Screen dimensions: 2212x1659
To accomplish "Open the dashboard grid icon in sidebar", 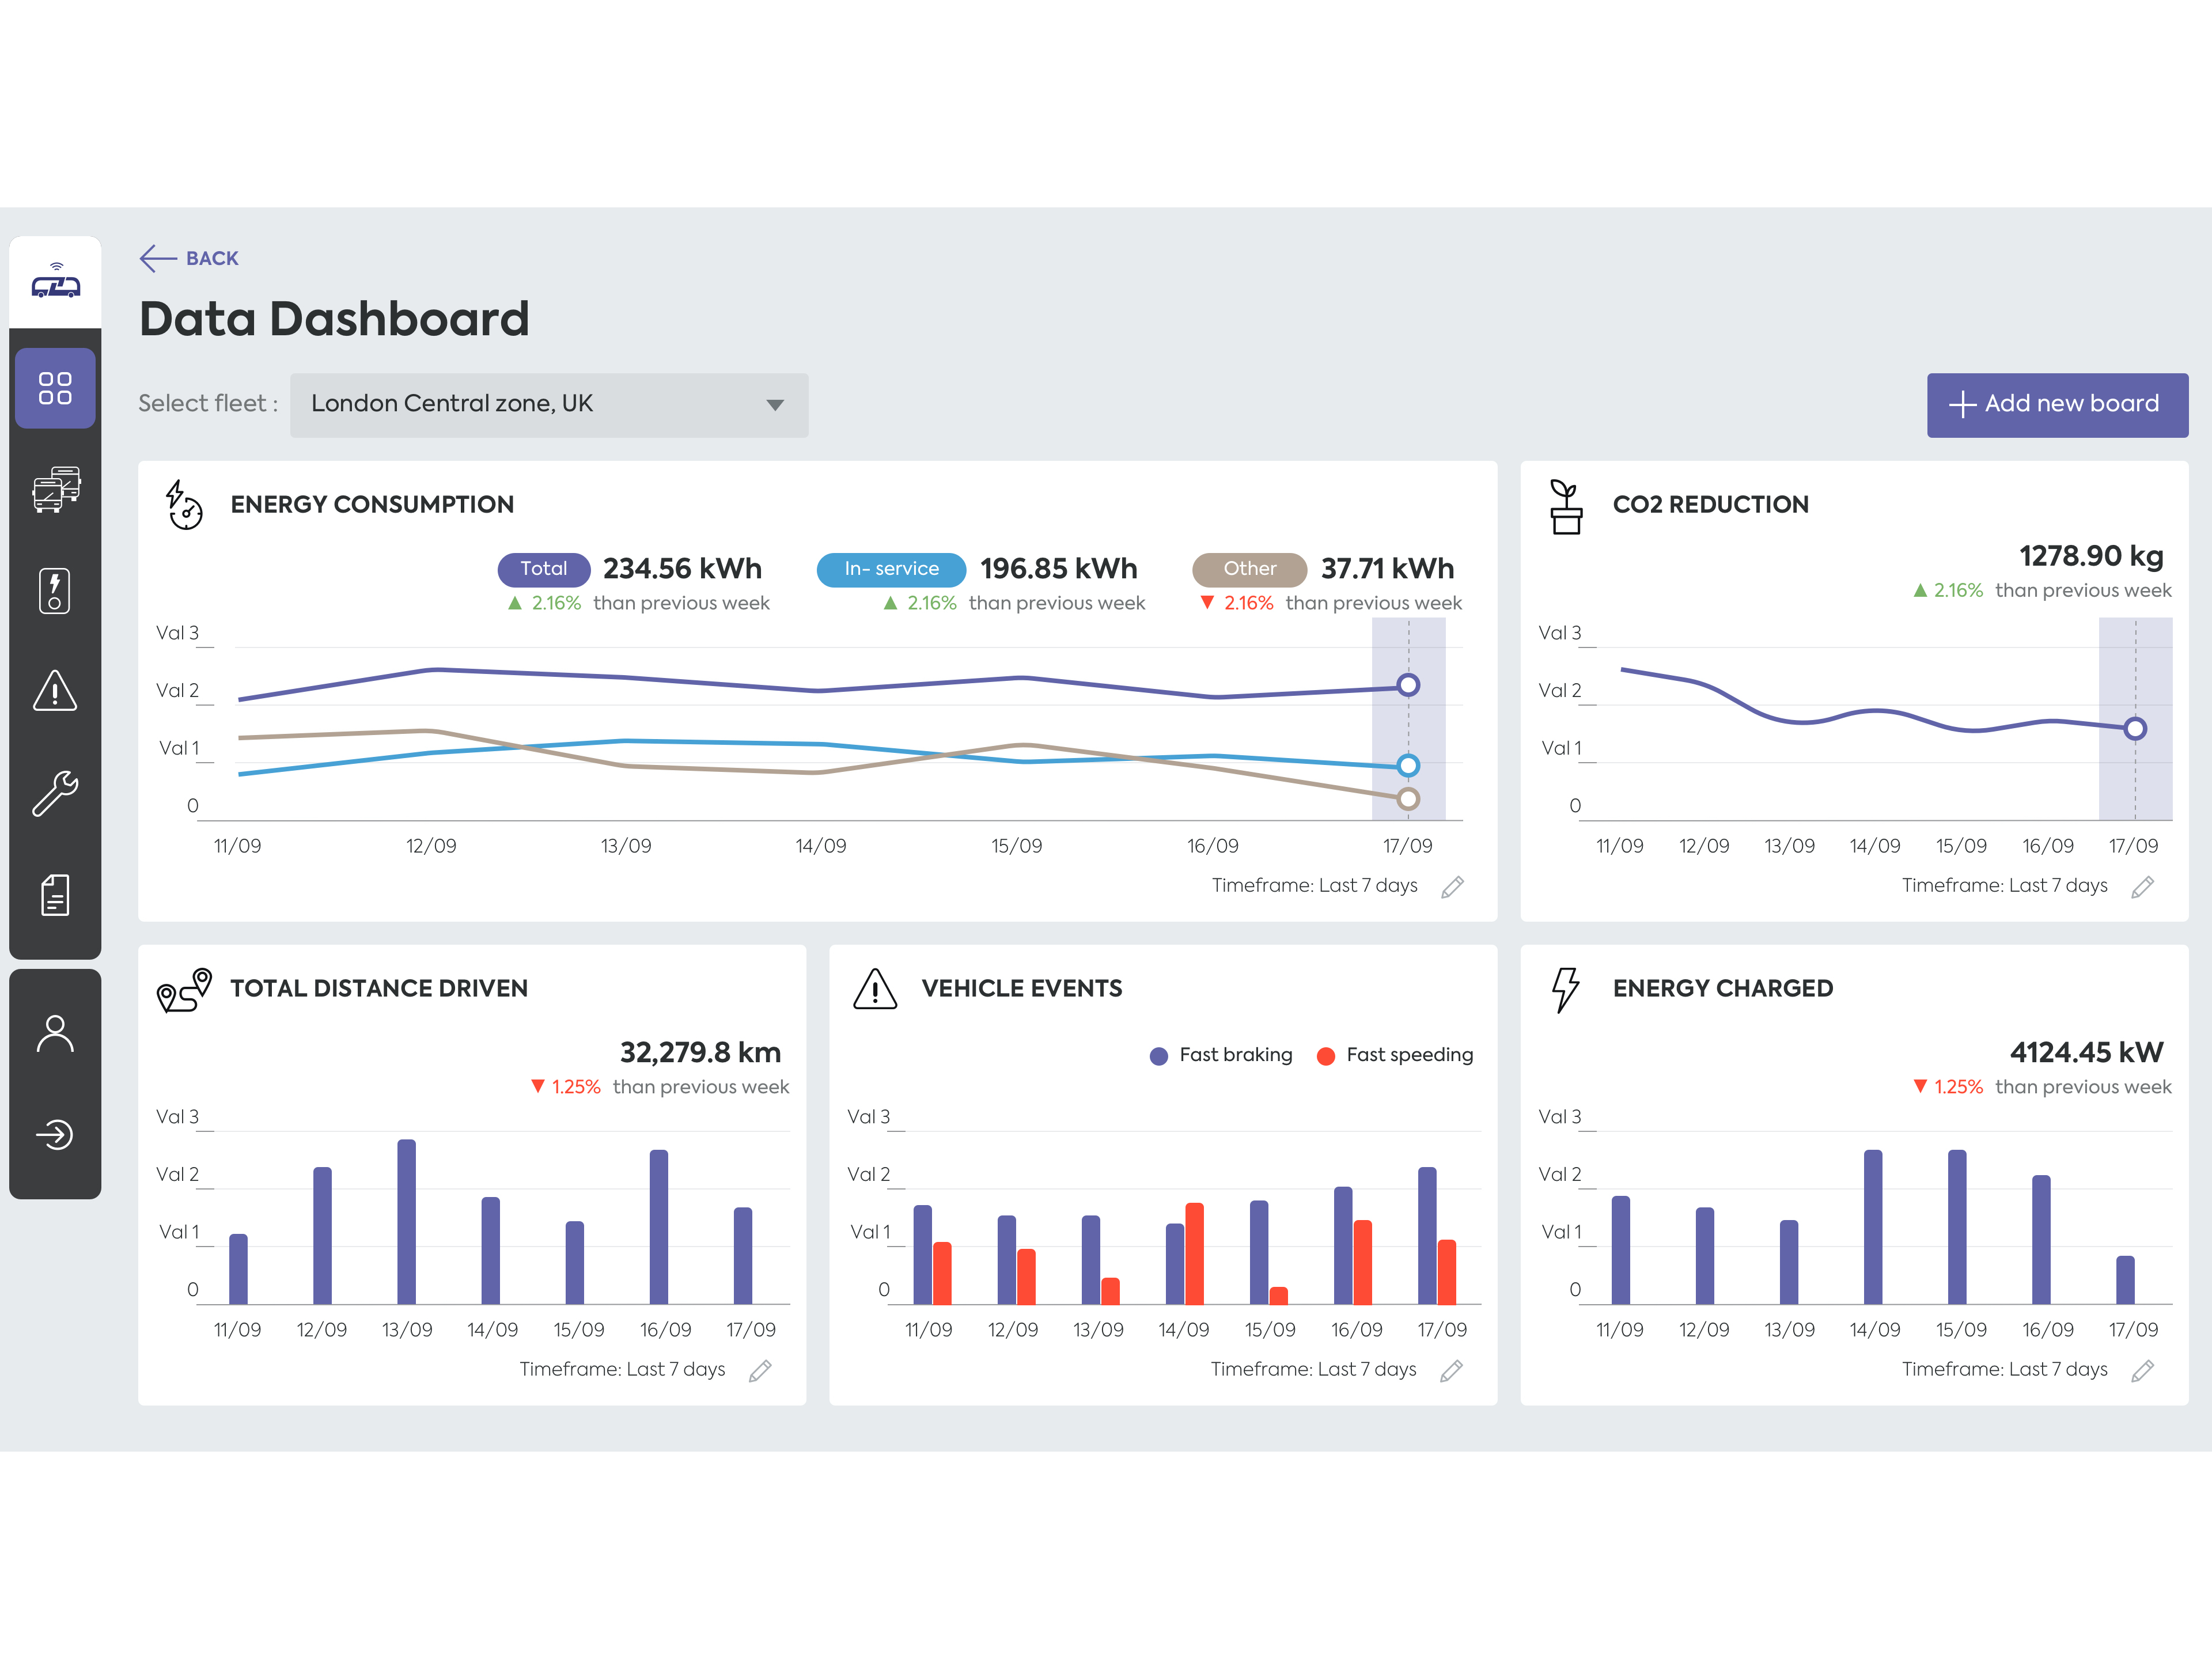I will [55, 388].
